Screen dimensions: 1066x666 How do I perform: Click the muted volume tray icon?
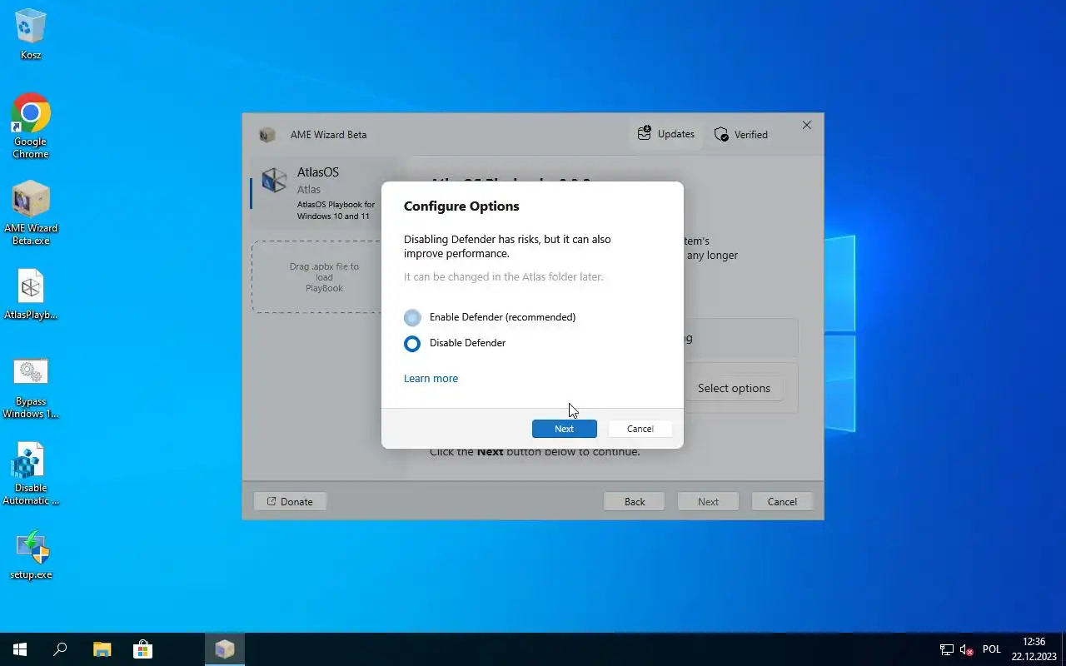(x=967, y=649)
